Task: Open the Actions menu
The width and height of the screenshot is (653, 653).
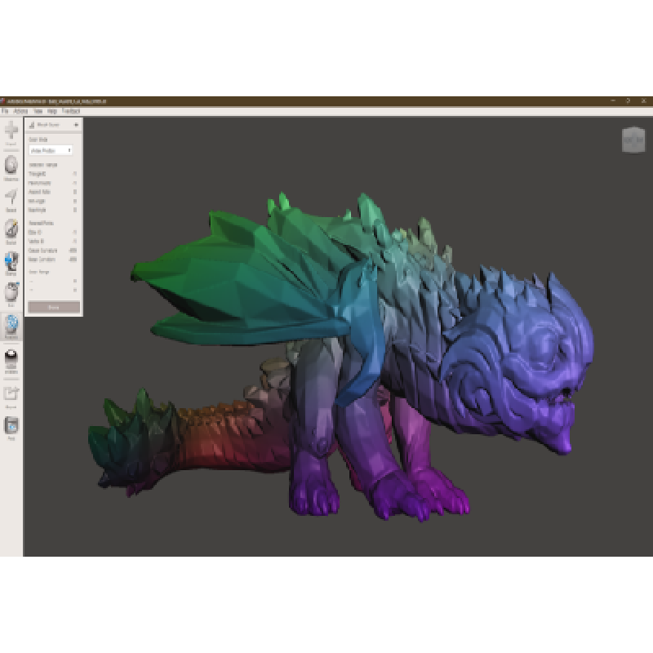Action: pyautogui.click(x=20, y=110)
